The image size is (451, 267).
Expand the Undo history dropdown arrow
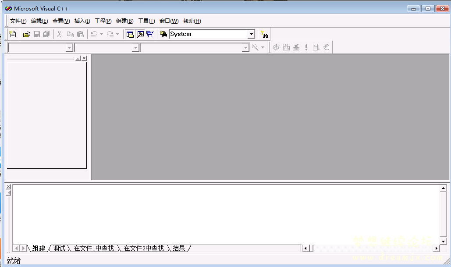(101, 34)
